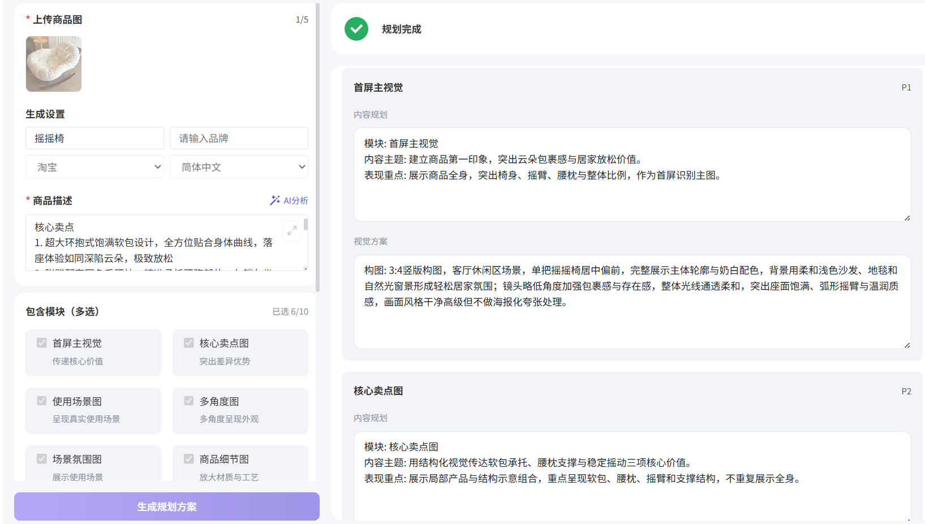Image resolution: width=925 pixels, height=524 pixels.
Task: Click the P2 page label
Action: point(906,391)
